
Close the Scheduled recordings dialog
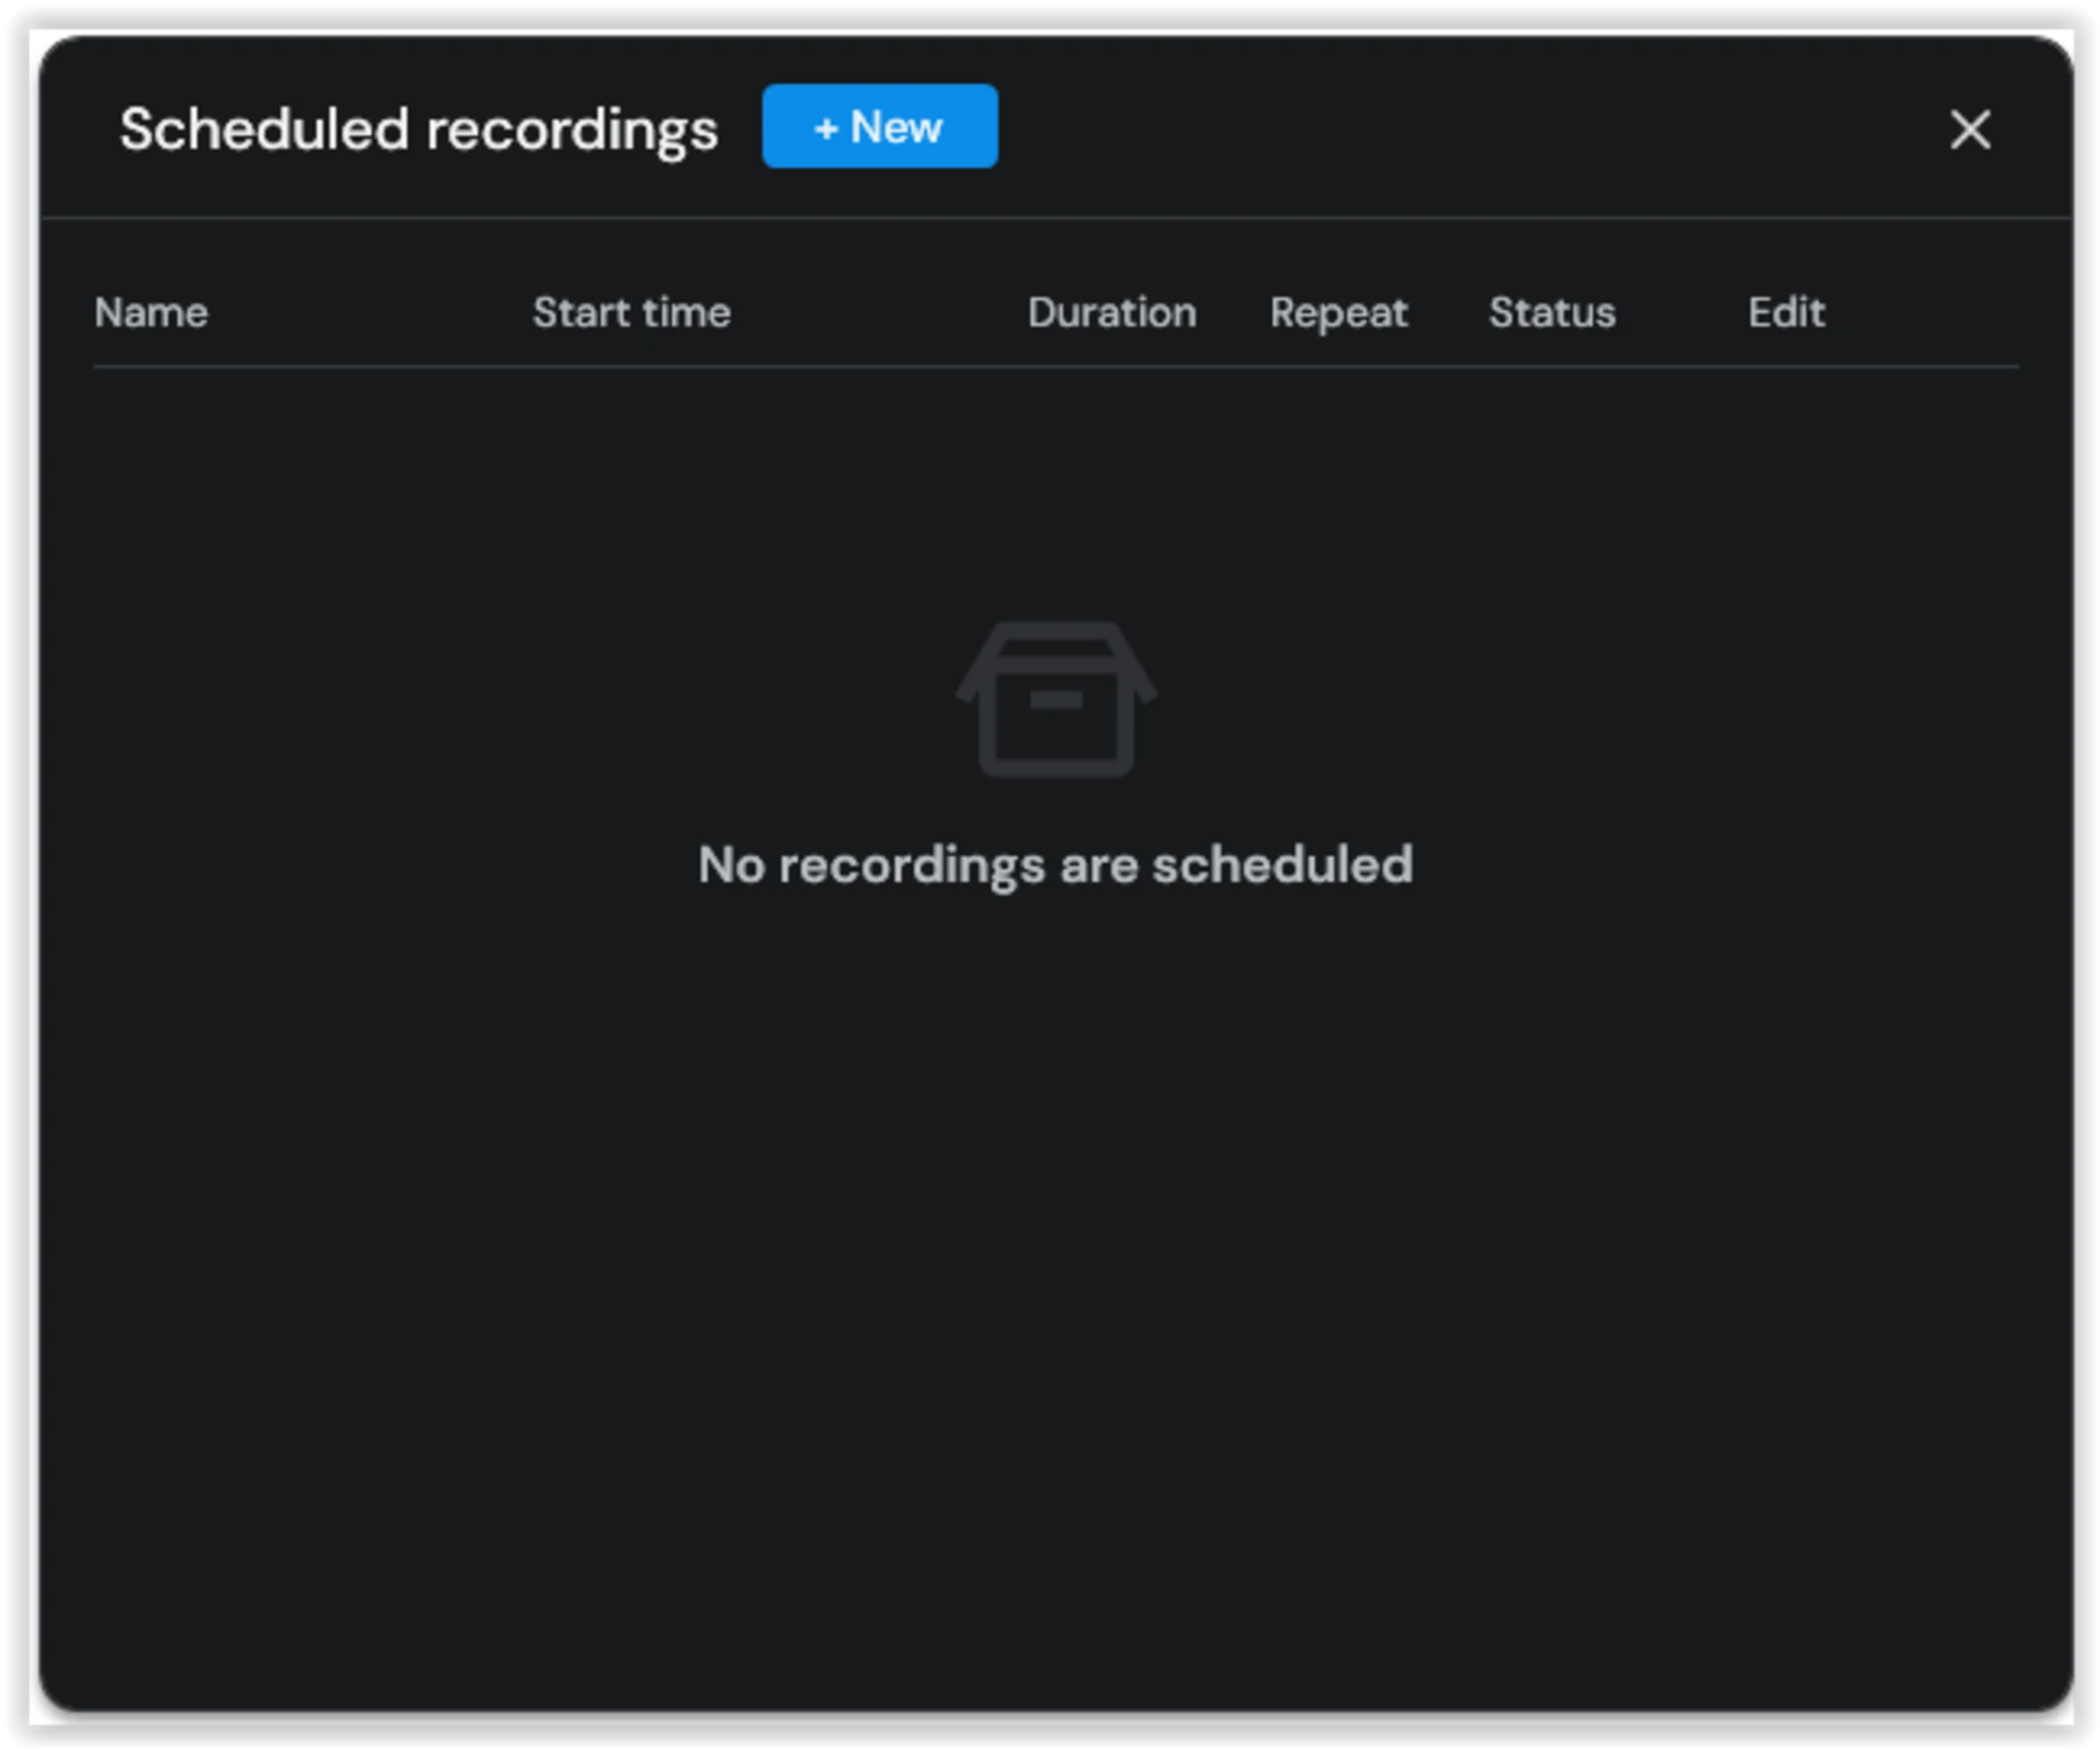pyautogui.click(x=1970, y=129)
